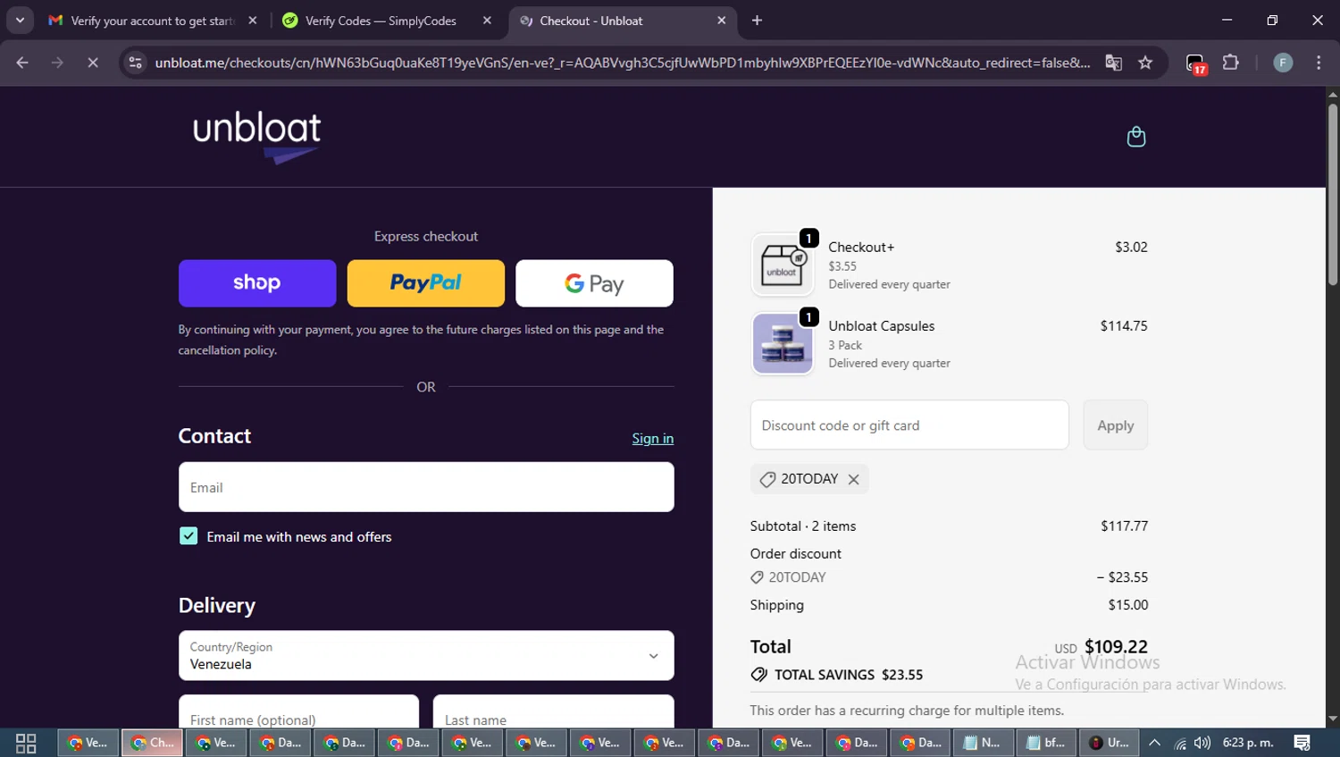
Task: Select active 'Ch...' Chrome taskbar item
Action: click(153, 743)
